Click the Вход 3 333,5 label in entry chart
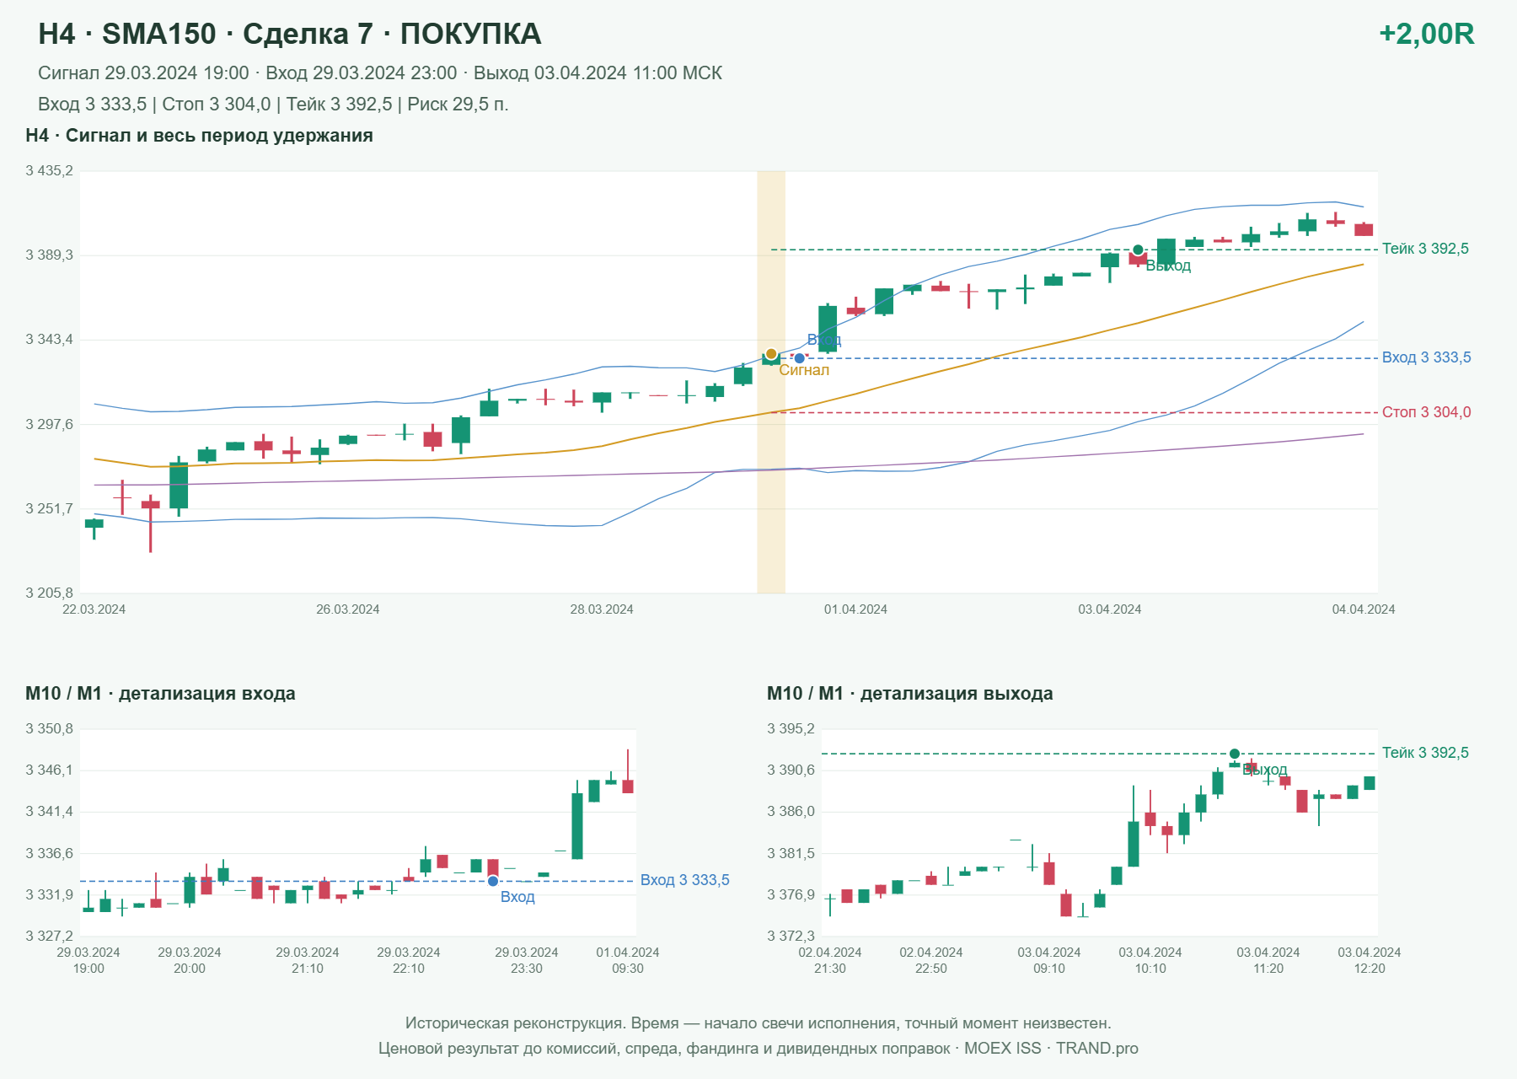The height and width of the screenshot is (1079, 1517). coord(684,880)
